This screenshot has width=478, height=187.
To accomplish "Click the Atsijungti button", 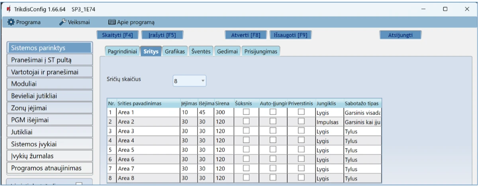I will [400, 35].
